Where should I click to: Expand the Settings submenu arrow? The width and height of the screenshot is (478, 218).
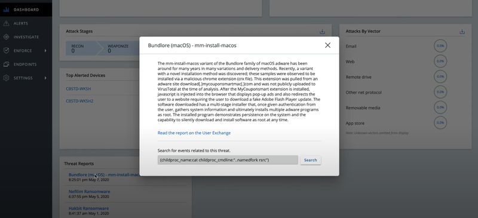45,78
